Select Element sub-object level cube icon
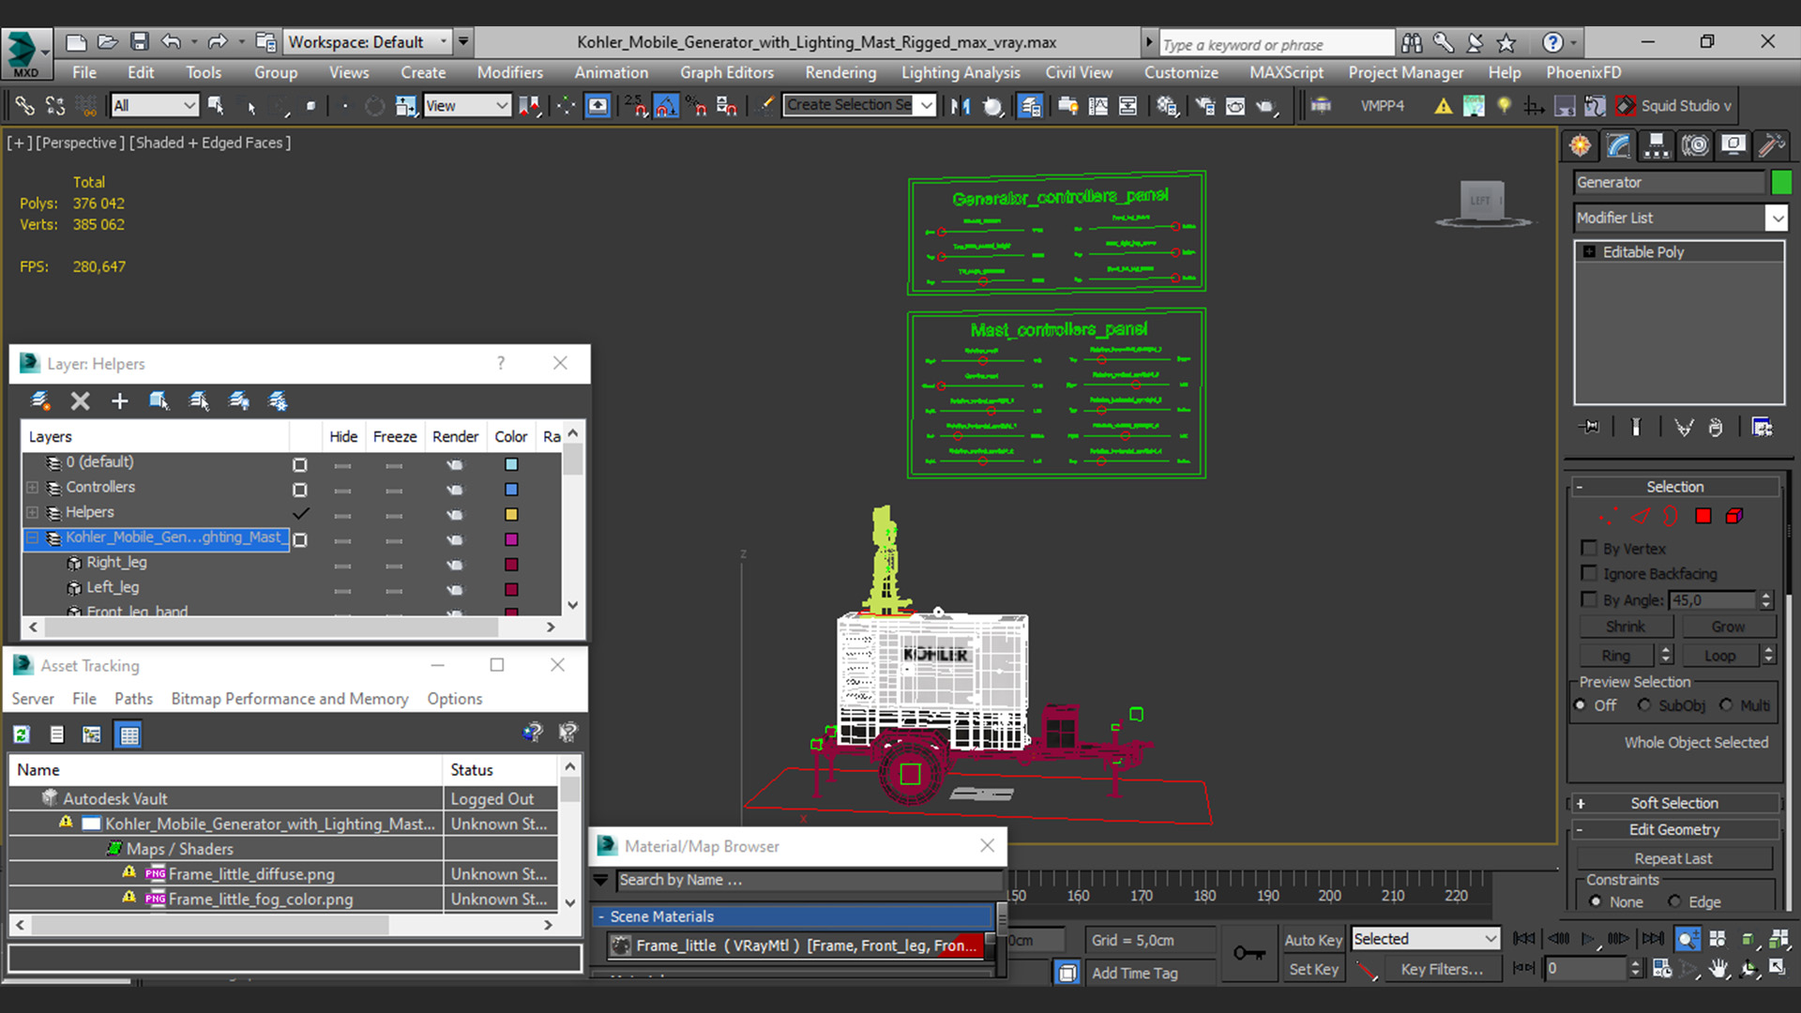Image resolution: width=1801 pixels, height=1013 pixels. pos(1734,516)
